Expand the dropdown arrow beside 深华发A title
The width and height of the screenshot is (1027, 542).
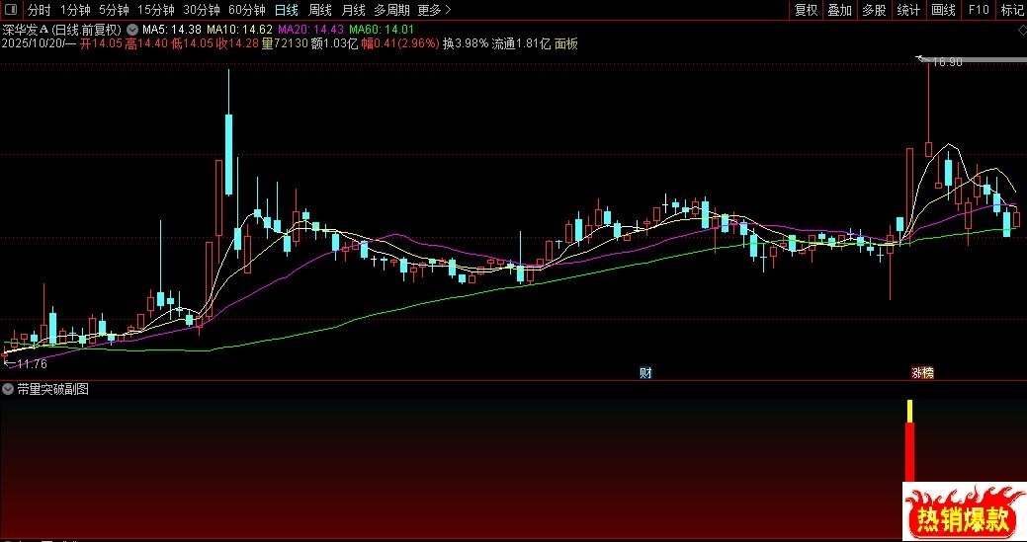[x=132, y=30]
